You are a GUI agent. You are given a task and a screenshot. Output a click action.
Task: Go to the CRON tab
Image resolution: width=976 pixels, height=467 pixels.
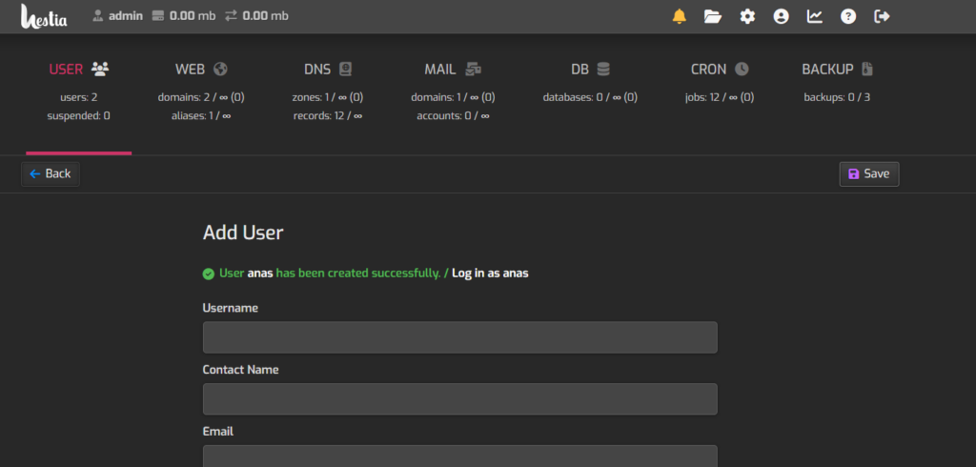720,70
